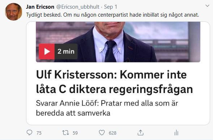View tweet analytics bar chart icon
The height and width of the screenshot is (140, 213).
(x=176, y=132)
